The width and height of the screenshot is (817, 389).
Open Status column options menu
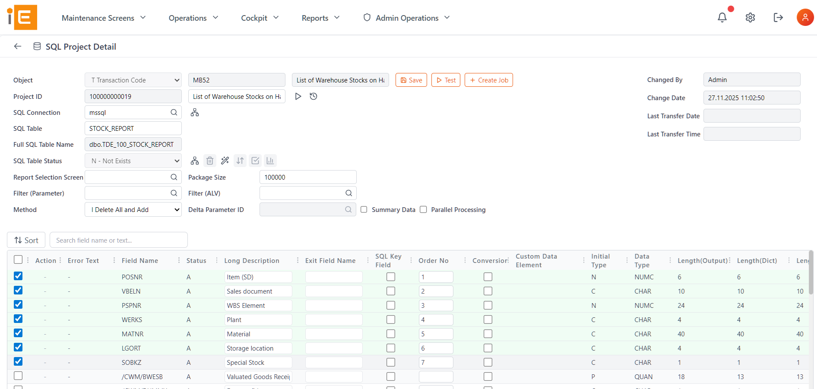click(x=217, y=260)
